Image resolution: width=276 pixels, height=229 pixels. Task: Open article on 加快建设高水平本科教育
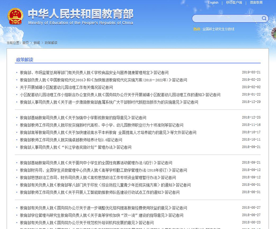[x=108, y=132]
